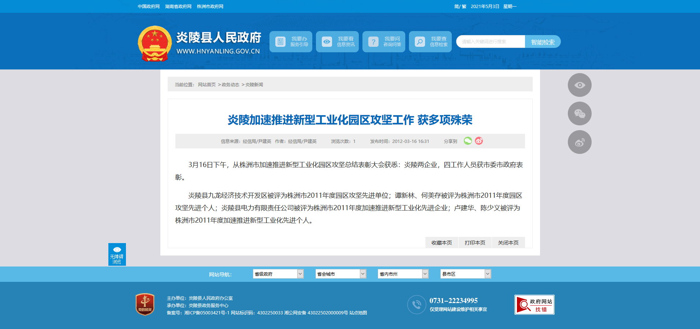Image resolution: width=700 pixels, height=329 pixels.
Task: Click the 打印本页 button
Action: tap(475, 243)
